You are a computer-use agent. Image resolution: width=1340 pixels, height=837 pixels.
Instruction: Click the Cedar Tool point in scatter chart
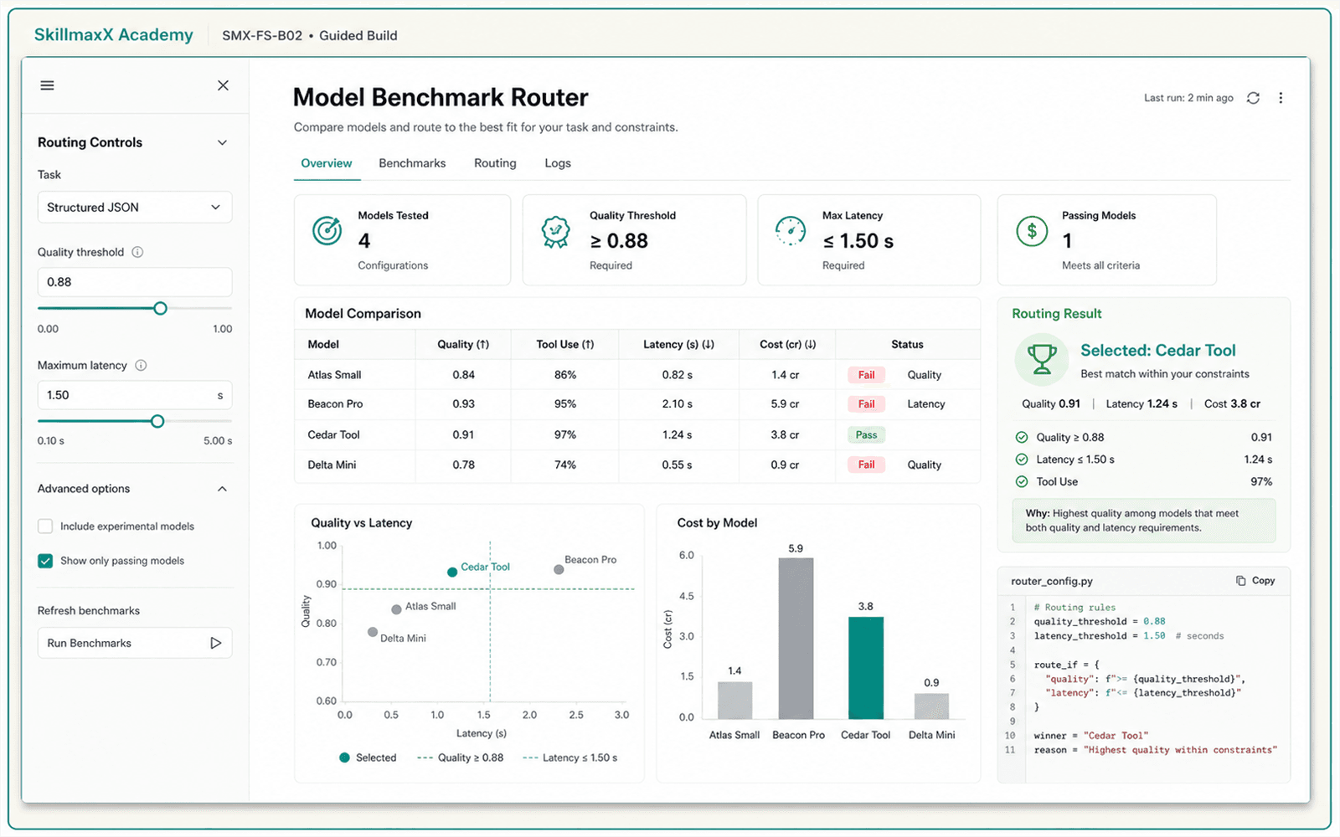[452, 573]
